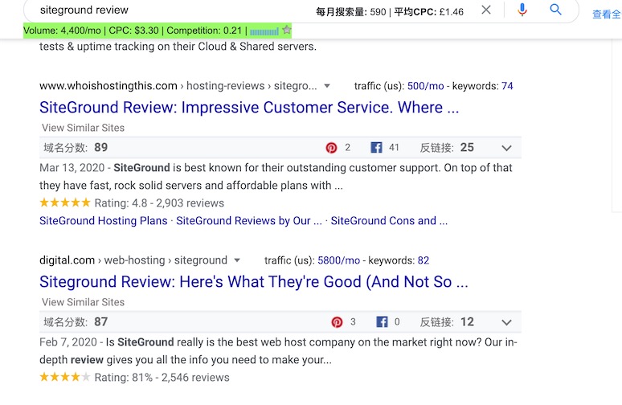The width and height of the screenshot is (622, 405).
Task: Click the blue 查看全 link at top right
Action: point(607,14)
